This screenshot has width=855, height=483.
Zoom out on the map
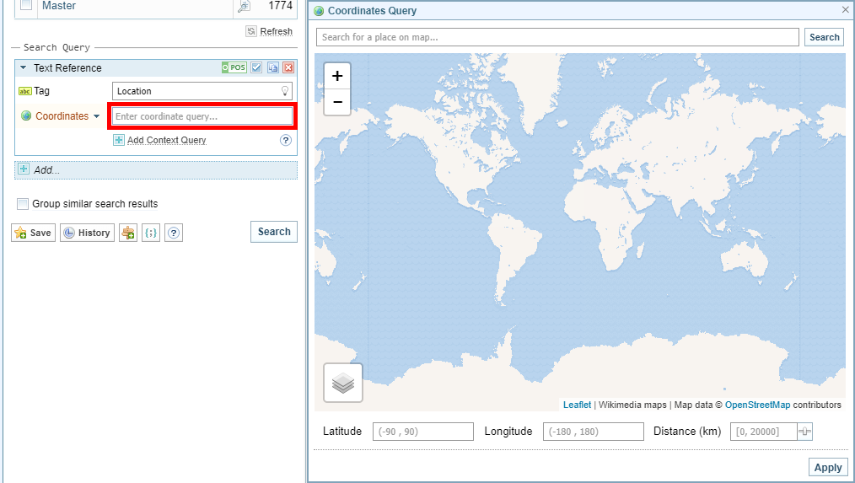[x=337, y=102]
